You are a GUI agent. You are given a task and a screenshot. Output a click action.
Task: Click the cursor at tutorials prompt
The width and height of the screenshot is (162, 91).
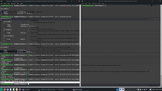pyautogui.click(x=105, y=6)
